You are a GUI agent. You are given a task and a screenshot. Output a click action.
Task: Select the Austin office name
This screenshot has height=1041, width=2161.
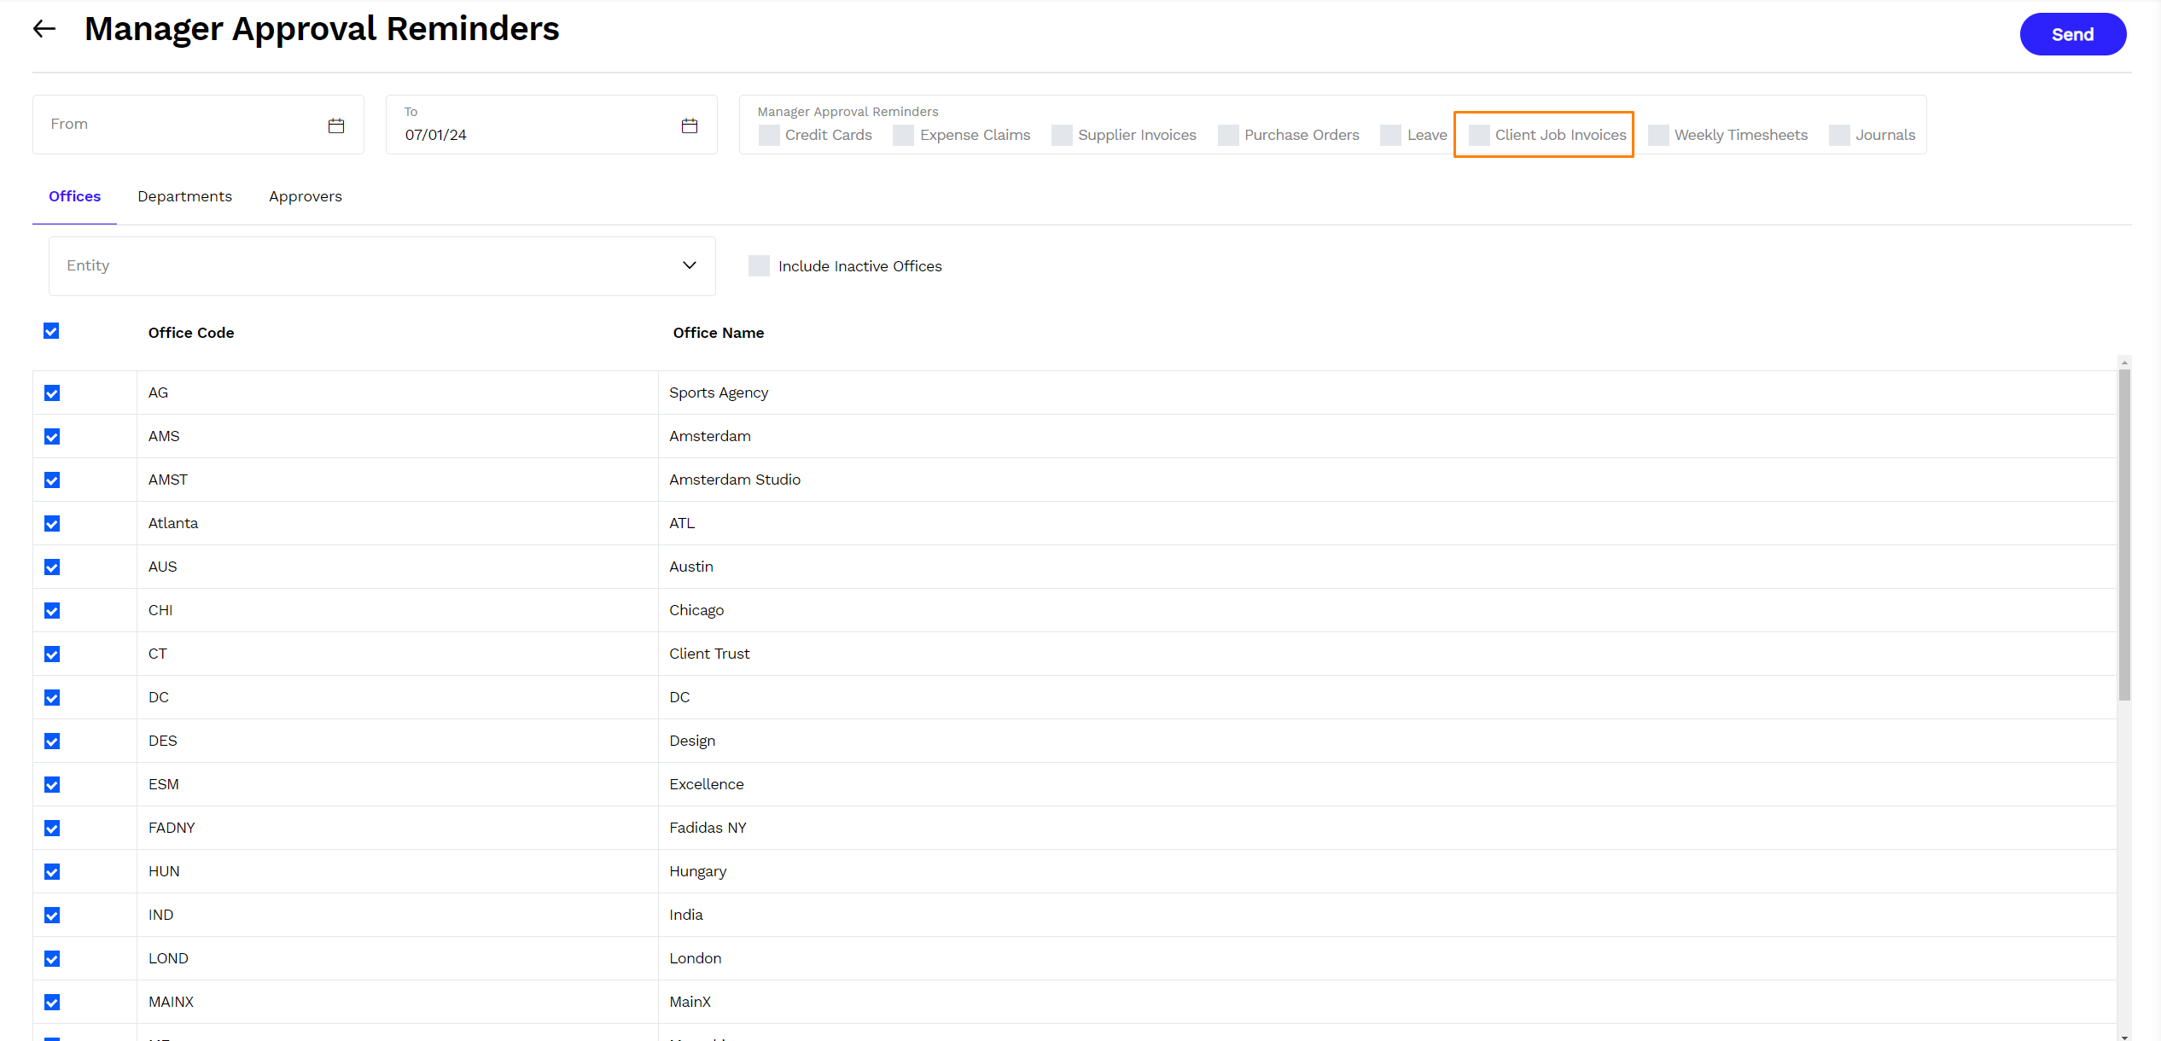pos(1387,567)
